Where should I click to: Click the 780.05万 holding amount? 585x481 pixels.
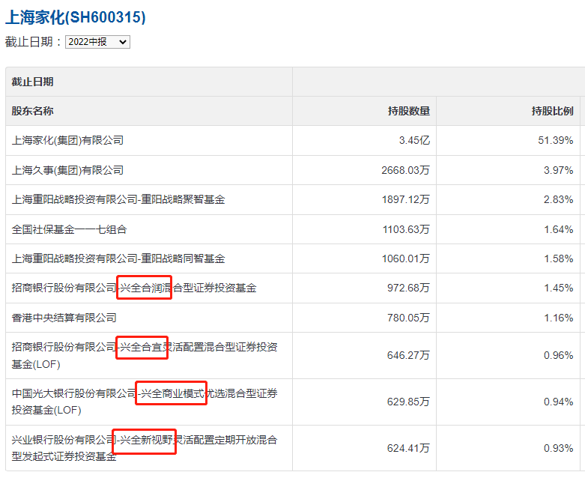tap(408, 318)
